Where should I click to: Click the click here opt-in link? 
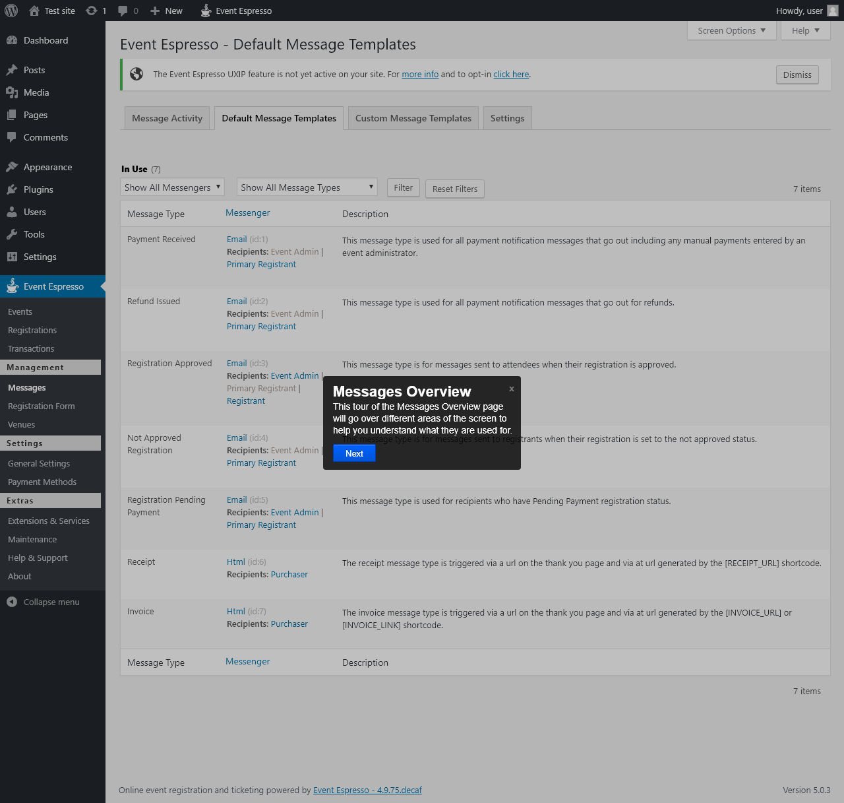coord(511,74)
